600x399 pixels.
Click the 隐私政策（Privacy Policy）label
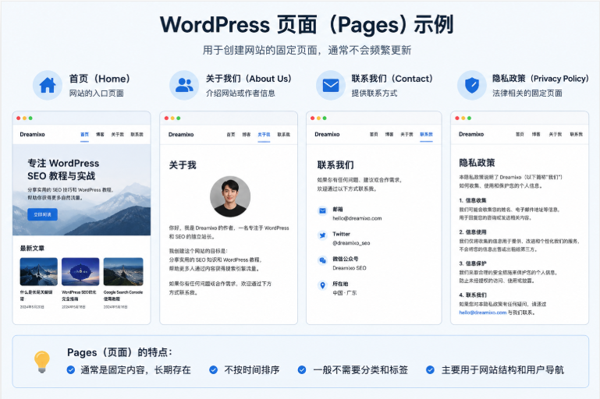pyautogui.click(x=540, y=79)
